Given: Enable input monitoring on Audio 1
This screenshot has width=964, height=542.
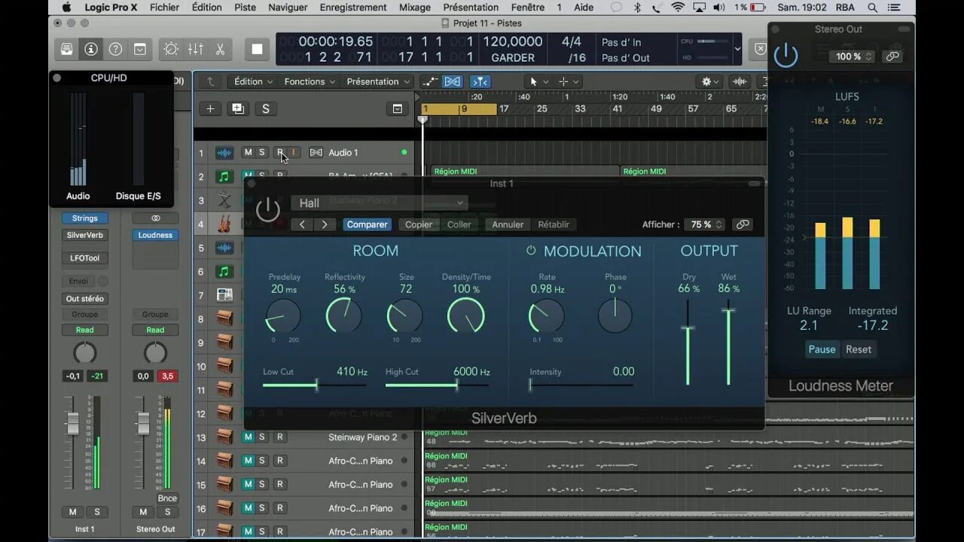Looking at the screenshot, I should (294, 153).
